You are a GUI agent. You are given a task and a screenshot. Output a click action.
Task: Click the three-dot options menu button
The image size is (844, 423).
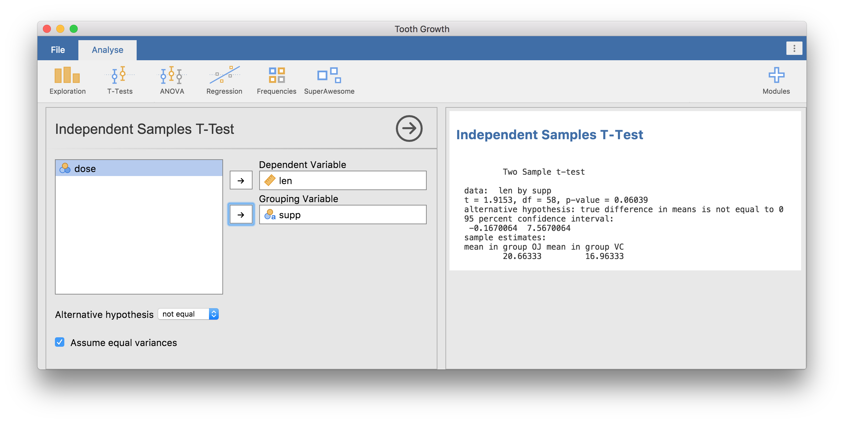794,49
